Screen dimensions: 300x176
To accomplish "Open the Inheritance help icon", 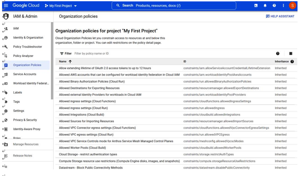I will (292, 61).
